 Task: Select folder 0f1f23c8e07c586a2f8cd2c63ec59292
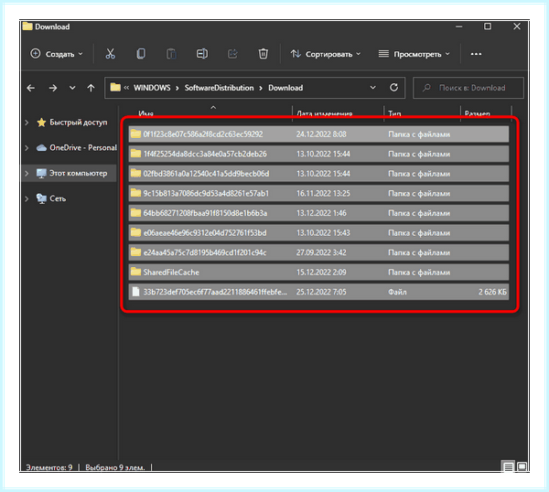[x=318, y=134]
